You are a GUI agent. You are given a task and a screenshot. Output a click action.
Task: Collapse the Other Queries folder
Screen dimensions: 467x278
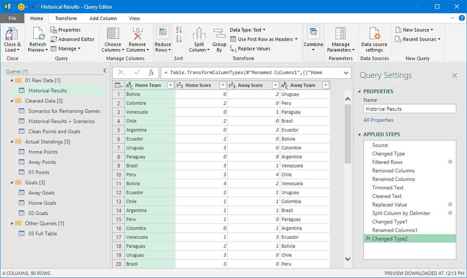point(12,223)
